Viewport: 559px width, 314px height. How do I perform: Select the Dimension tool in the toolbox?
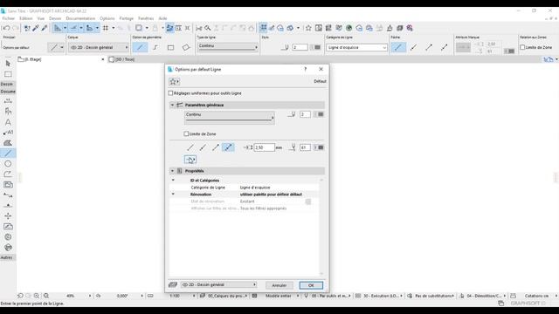point(8,101)
